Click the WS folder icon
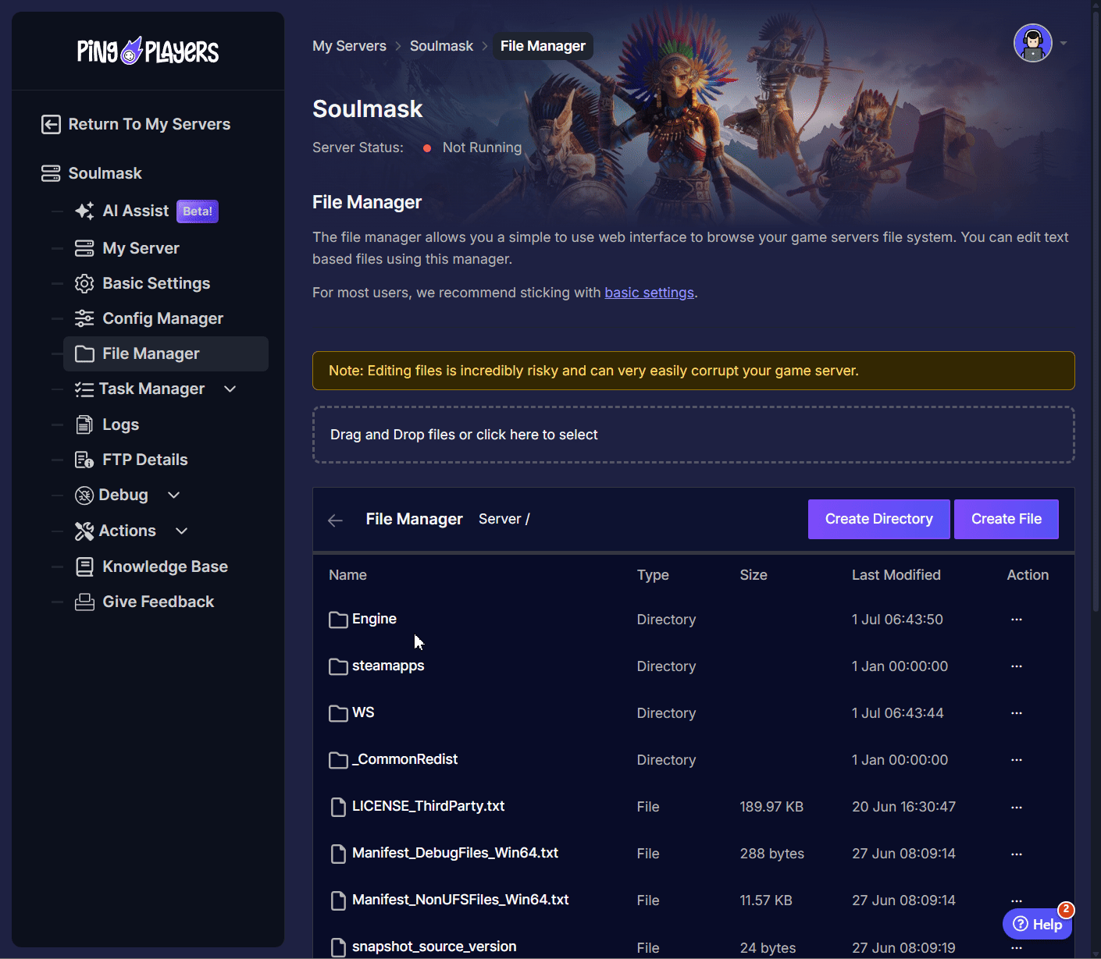 click(338, 713)
